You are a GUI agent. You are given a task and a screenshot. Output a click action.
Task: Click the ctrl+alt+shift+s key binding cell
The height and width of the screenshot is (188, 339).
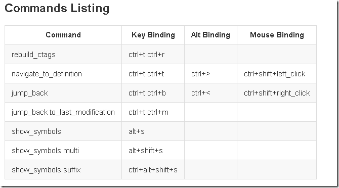[x=153, y=170]
